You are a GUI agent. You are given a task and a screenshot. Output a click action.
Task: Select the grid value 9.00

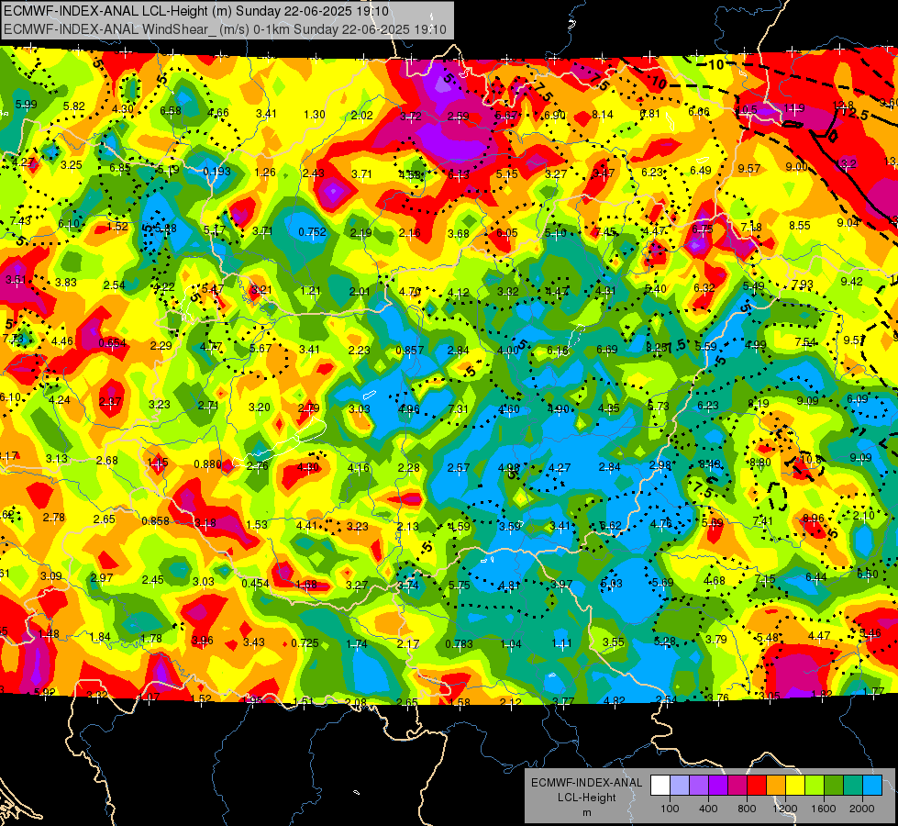coord(796,166)
